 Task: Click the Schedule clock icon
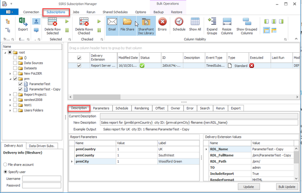click(179, 22)
